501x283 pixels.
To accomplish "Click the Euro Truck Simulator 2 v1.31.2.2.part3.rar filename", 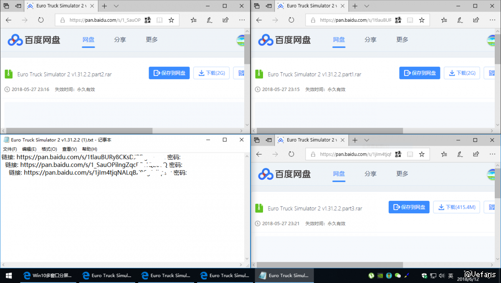I will coord(315,208).
